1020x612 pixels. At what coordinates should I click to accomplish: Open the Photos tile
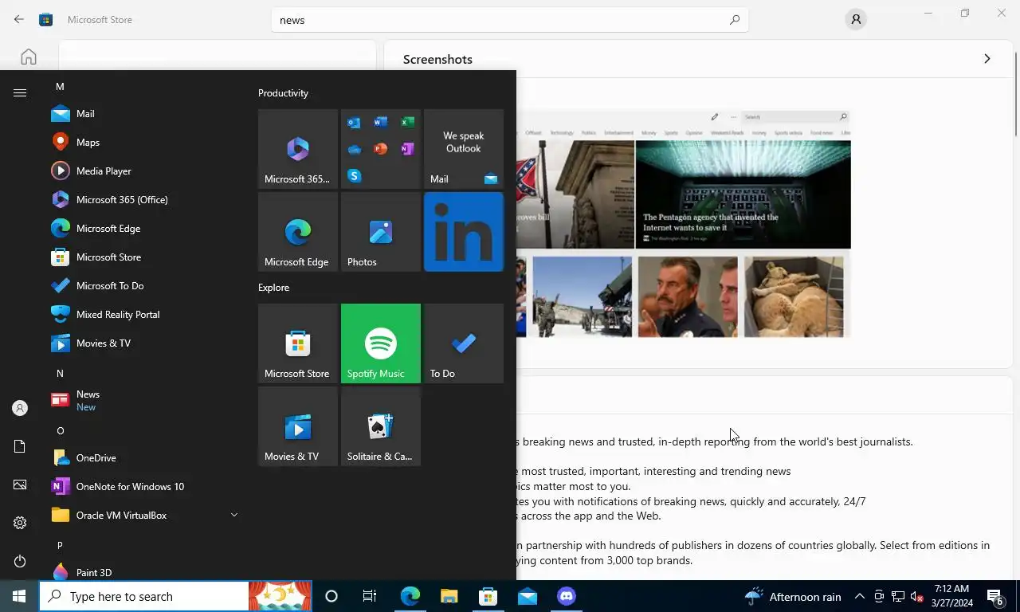(381, 232)
